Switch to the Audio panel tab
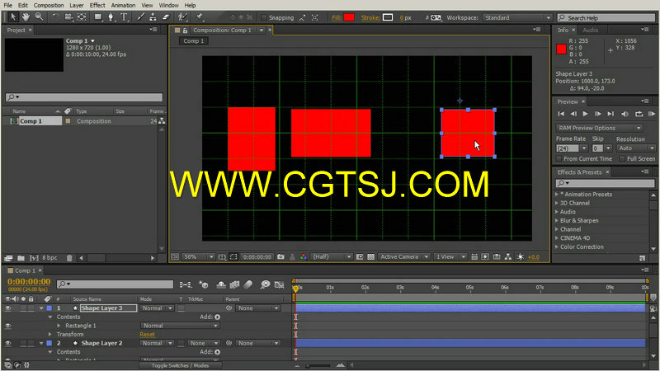The height and width of the screenshot is (371, 660). tap(590, 30)
